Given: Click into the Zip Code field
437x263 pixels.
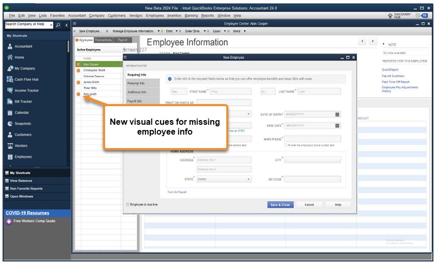Looking at the screenshot, I should (x=312, y=179).
